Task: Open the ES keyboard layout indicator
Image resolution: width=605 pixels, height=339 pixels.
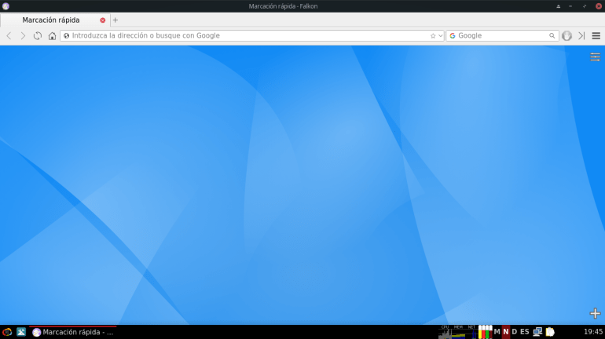Action: click(524, 332)
